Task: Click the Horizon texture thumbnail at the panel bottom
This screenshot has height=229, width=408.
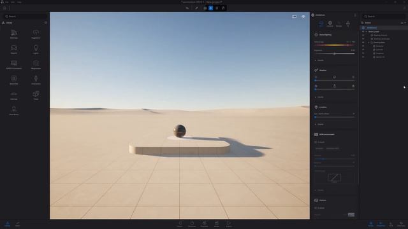Action: tap(351, 215)
